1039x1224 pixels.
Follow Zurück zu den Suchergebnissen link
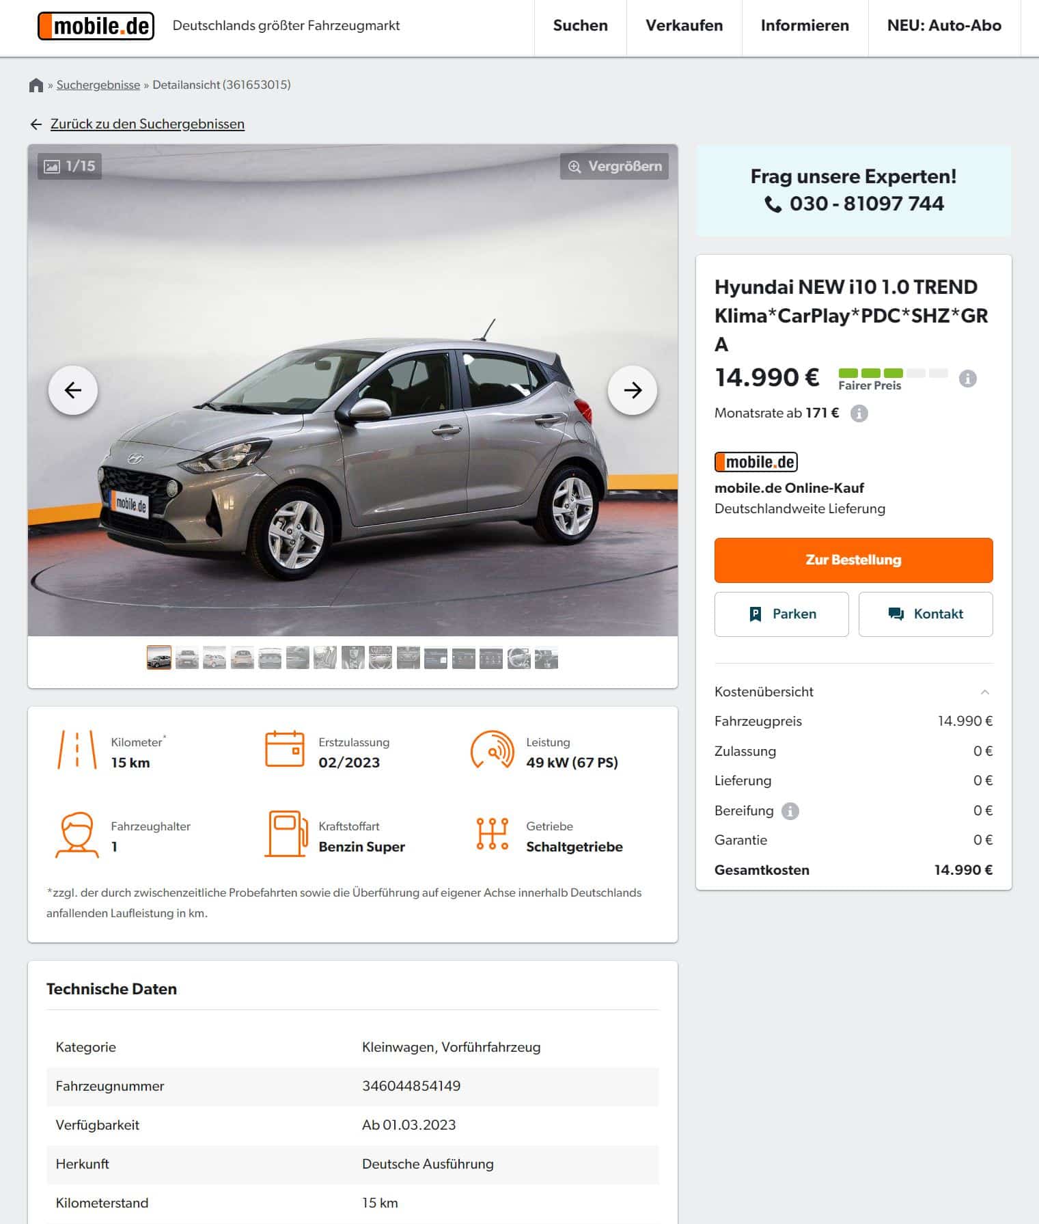pyautogui.click(x=147, y=124)
